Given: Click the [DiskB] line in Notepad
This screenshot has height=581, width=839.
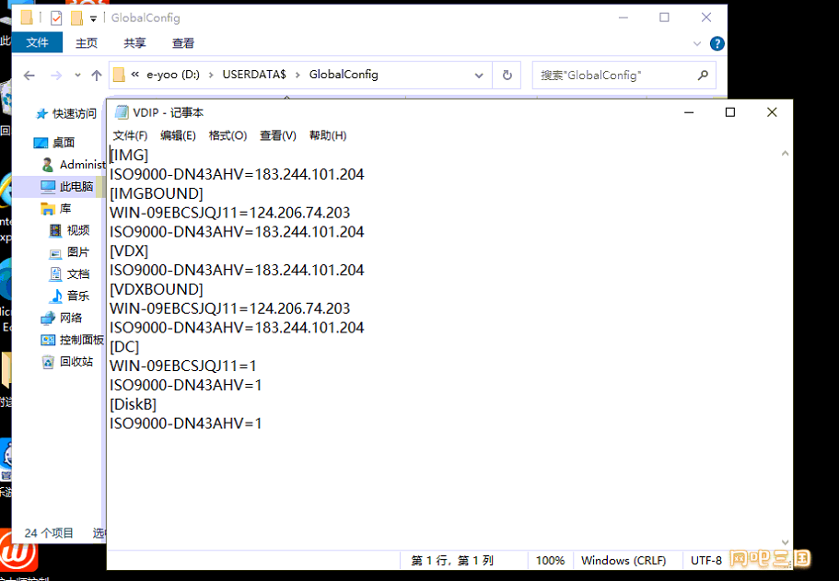Looking at the screenshot, I should point(134,404).
